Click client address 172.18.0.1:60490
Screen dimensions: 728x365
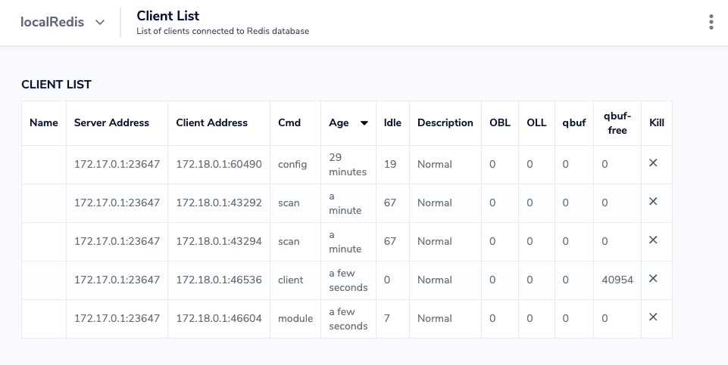(219, 164)
